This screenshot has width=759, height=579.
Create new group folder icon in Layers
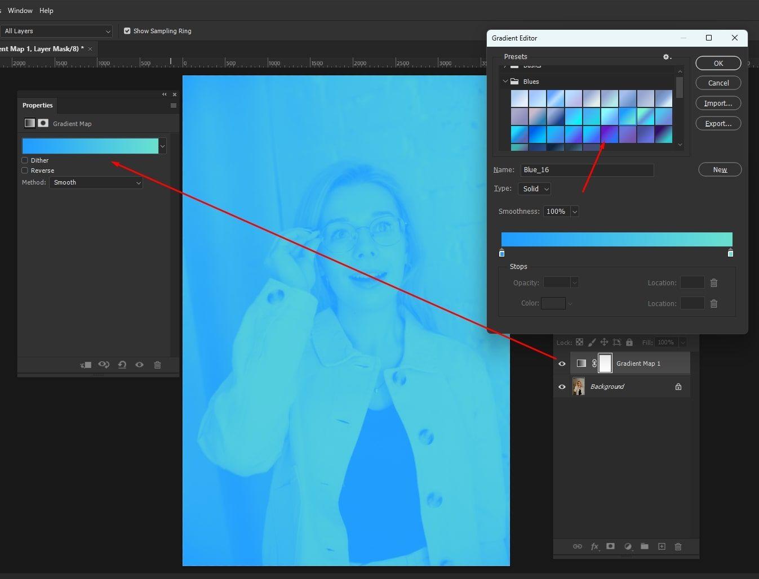tap(645, 546)
